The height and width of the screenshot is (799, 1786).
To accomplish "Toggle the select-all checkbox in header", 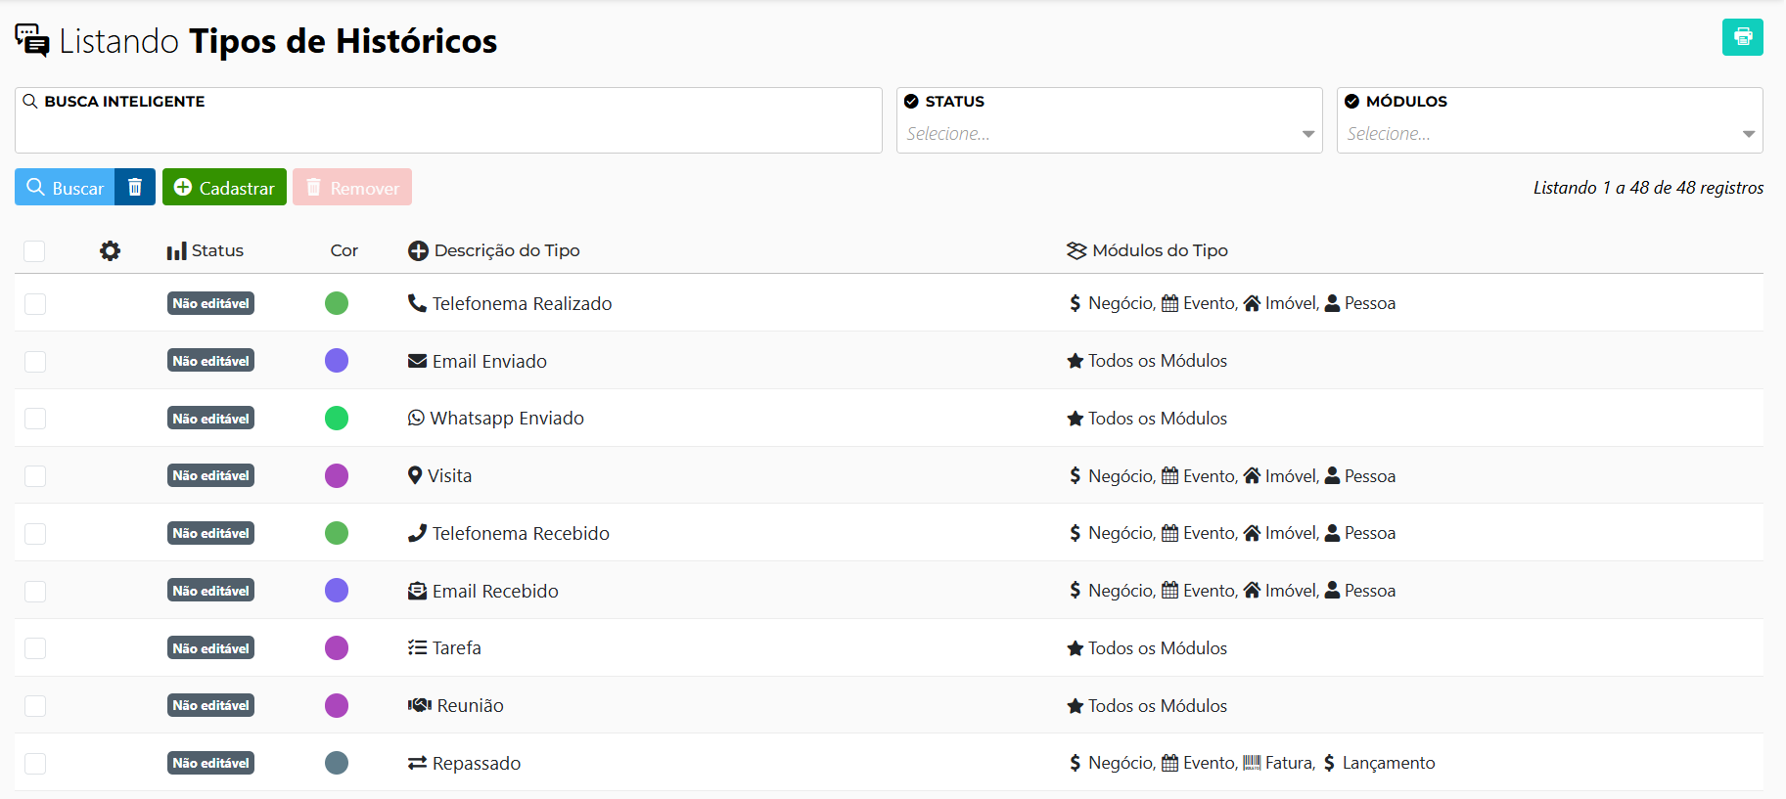I will pyautogui.click(x=34, y=251).
